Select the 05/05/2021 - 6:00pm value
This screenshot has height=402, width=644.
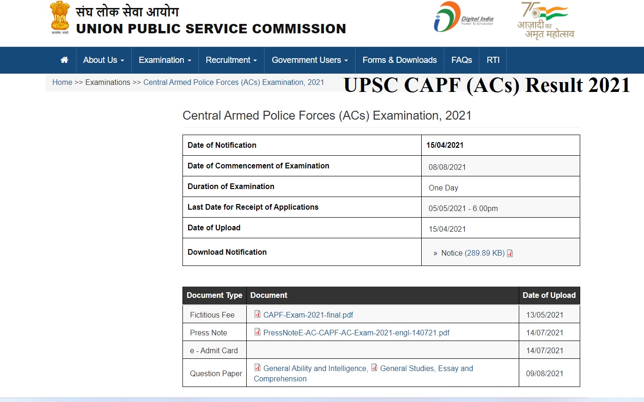point(463,208)
